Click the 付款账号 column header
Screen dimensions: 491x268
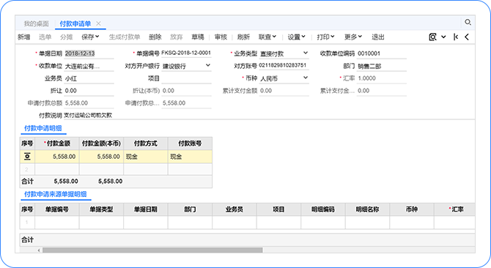(190, 144)
